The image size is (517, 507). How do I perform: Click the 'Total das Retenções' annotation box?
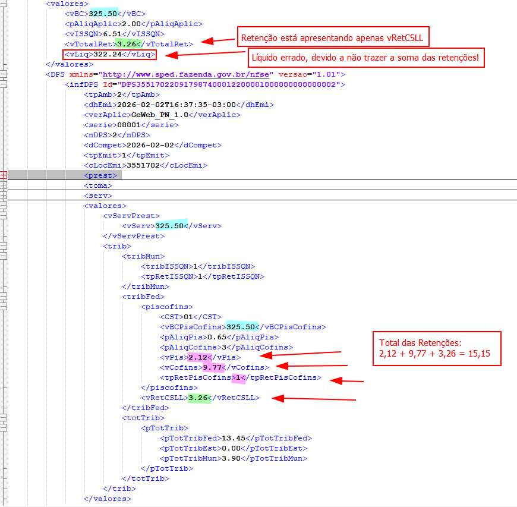tap(436, 349)
